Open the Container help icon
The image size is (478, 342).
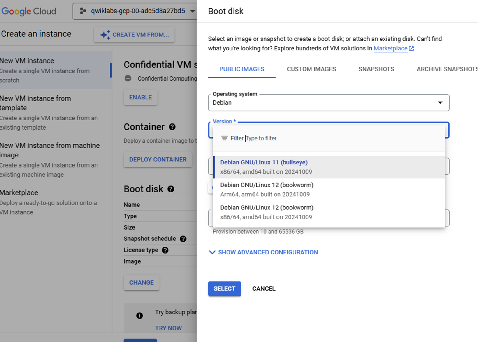(172, 127)
